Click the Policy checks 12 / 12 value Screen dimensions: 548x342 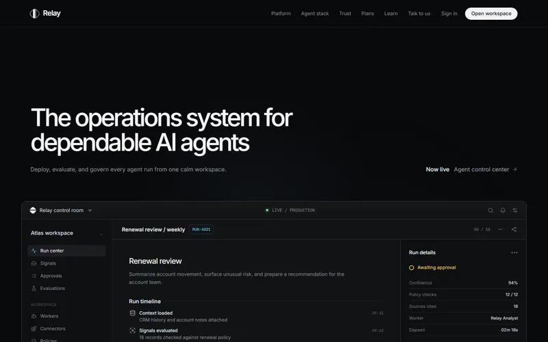click(512, 295)
